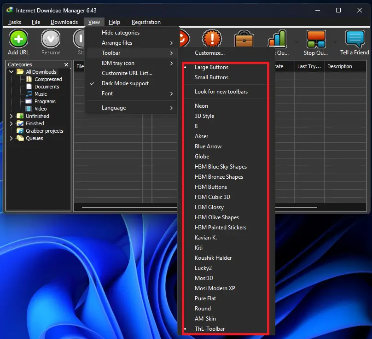372x339 pixels.
Task: Toggle Dark Mode support checkmark
Action: tap(92, 83)
